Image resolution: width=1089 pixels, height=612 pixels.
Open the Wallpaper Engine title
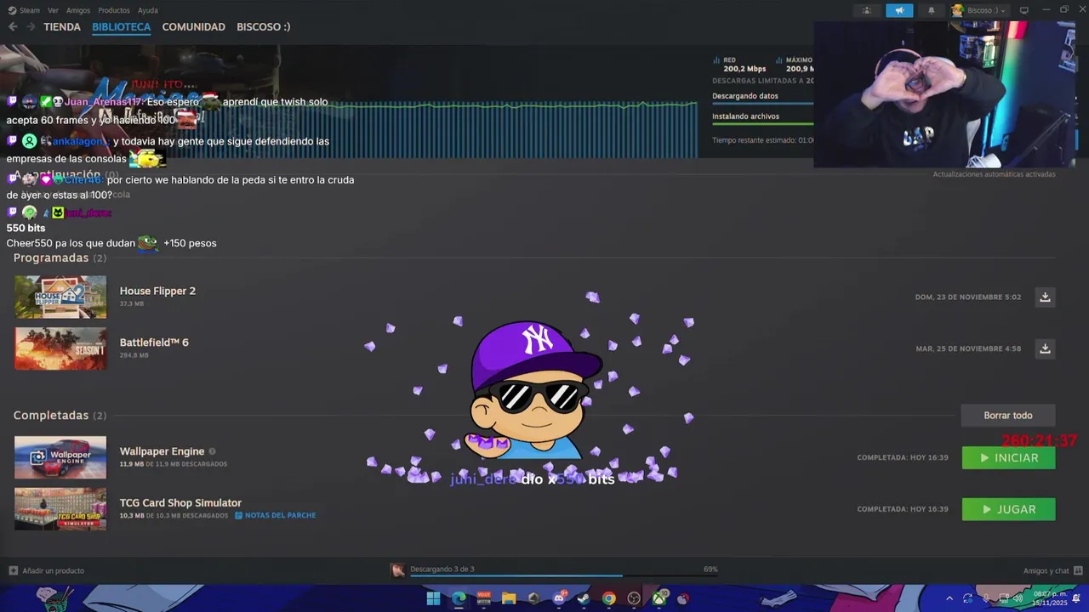pos(162,451)
